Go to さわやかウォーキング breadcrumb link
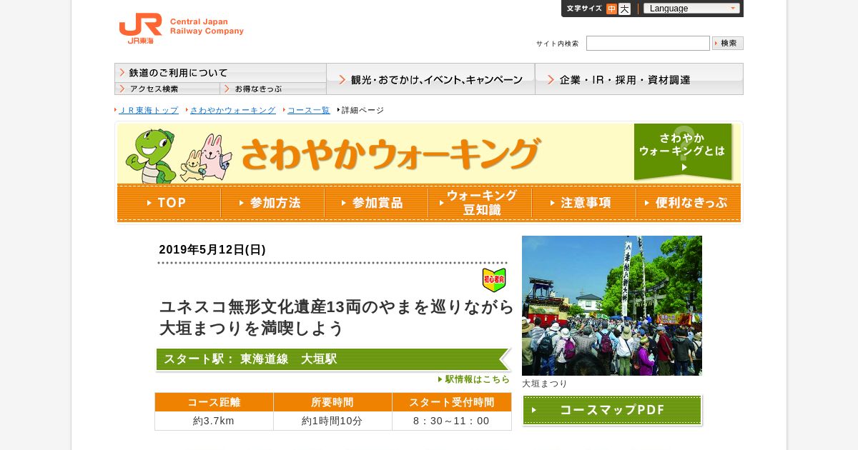The height and width of the screenshot is (450, 858). (232, 110)
